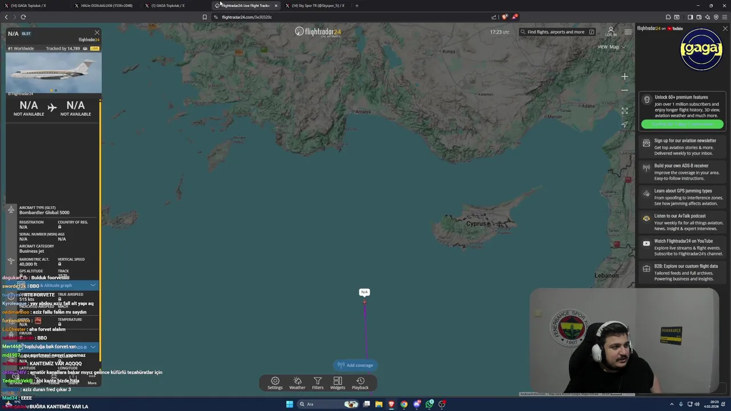The height and width of the screenshot is (411, 731).
Task: Open the map Settings gear
Action: (x=275, y=383)
